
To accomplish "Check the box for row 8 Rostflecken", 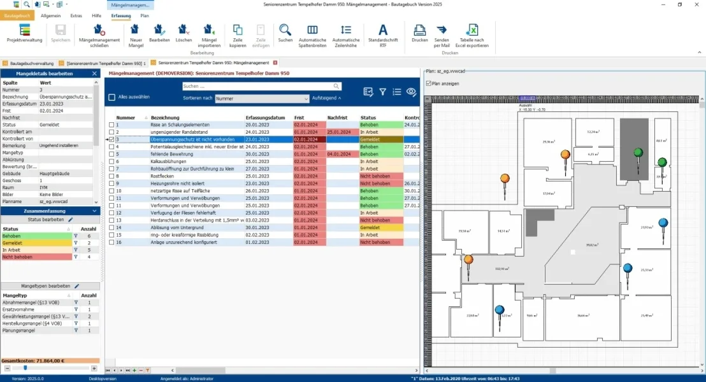I will pyautogui.click(x=112, y=176).
